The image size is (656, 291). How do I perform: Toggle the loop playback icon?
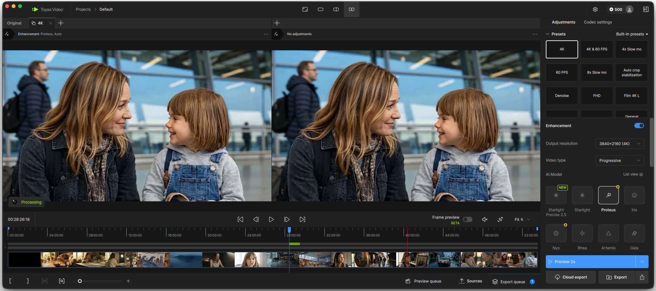point(500,219)
